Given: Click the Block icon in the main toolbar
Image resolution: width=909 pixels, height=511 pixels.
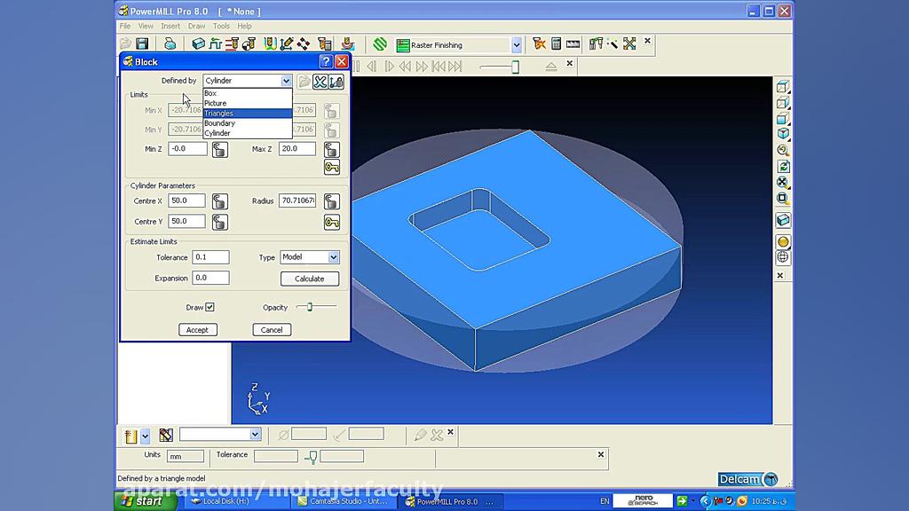Looking at the screenshot, I should point(198,43).
